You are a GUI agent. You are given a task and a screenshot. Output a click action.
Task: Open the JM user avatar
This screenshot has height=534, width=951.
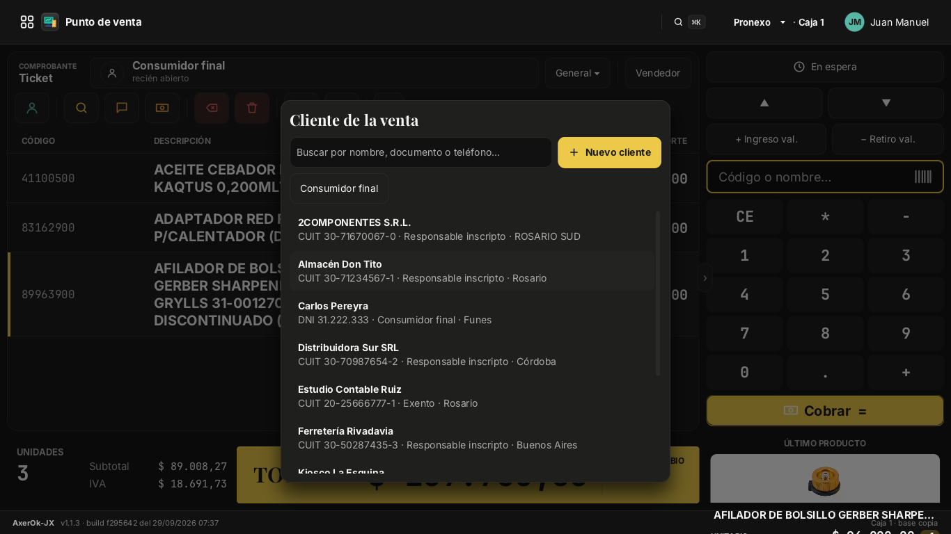(854, 22)
